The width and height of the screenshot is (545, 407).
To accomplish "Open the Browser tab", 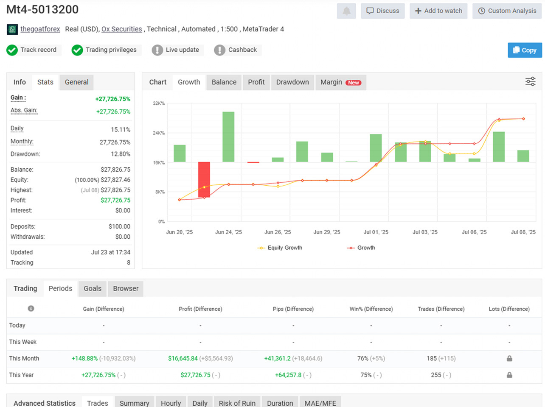I will (126, 289).
